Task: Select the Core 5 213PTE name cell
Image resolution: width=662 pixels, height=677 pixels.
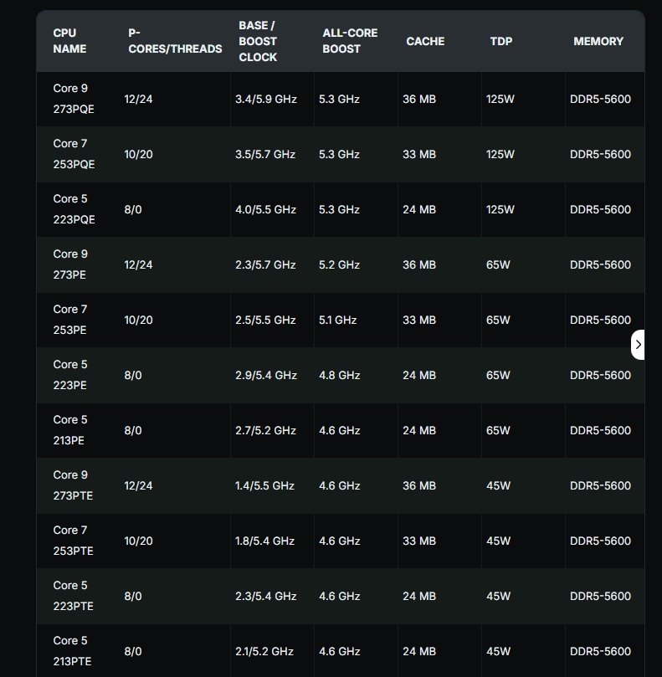Action: pos(72,652)
